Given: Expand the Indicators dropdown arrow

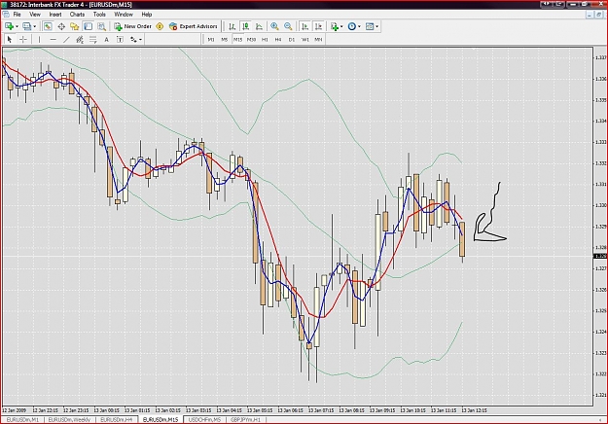Looking at the screenshot, I should coord(341,26).
